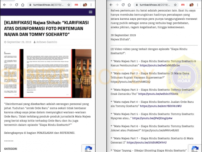Image resolution: width=202 pixels, height=152 pixels.
Task: Open Part 6 YouTube link sPAVo4BJ6II
Action: pos(160,130)
